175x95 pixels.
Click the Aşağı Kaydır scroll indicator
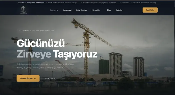tap(87, 84)
